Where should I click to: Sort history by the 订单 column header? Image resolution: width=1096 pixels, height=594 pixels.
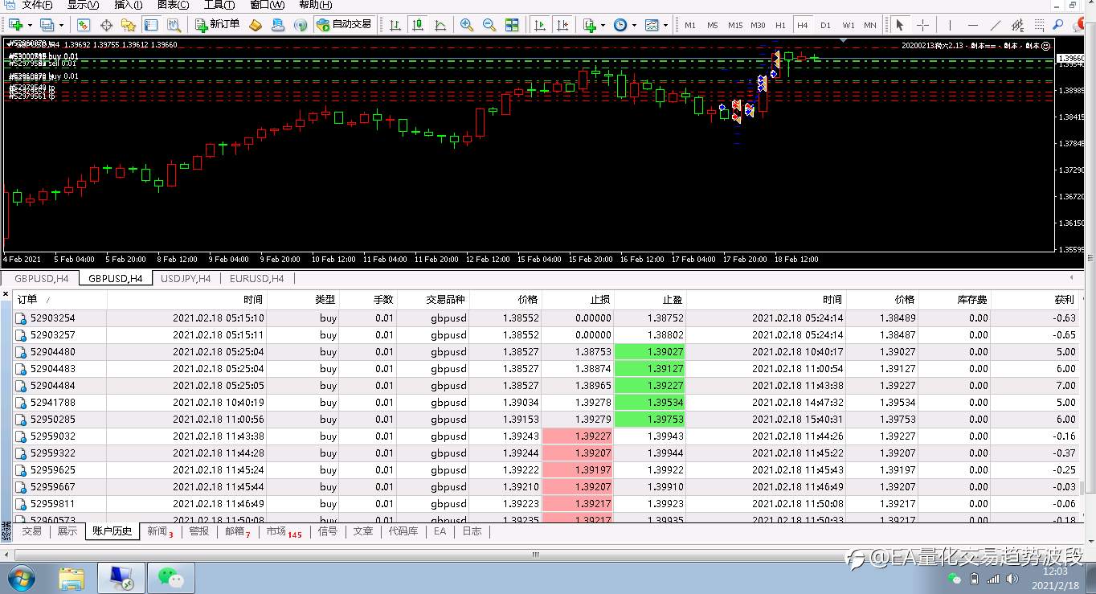tap(60, 299)
